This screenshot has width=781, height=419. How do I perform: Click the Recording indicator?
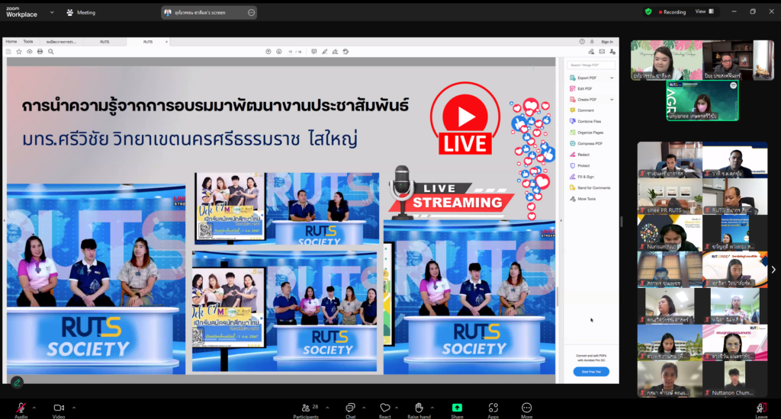(x=673, y=12)
